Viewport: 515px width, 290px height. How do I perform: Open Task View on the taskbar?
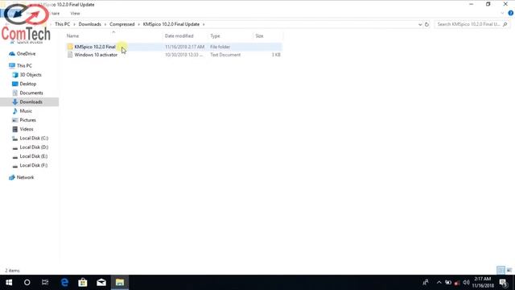pos(45,283)
